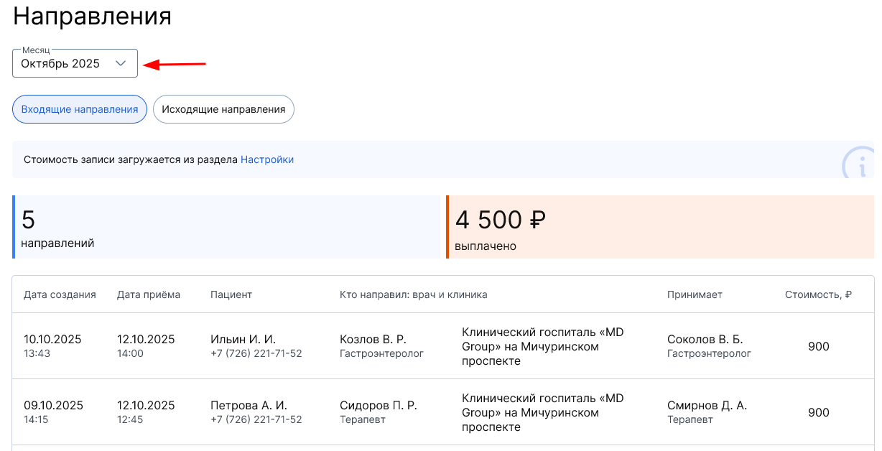Switch to Входящие направления tab

point(80,109)
